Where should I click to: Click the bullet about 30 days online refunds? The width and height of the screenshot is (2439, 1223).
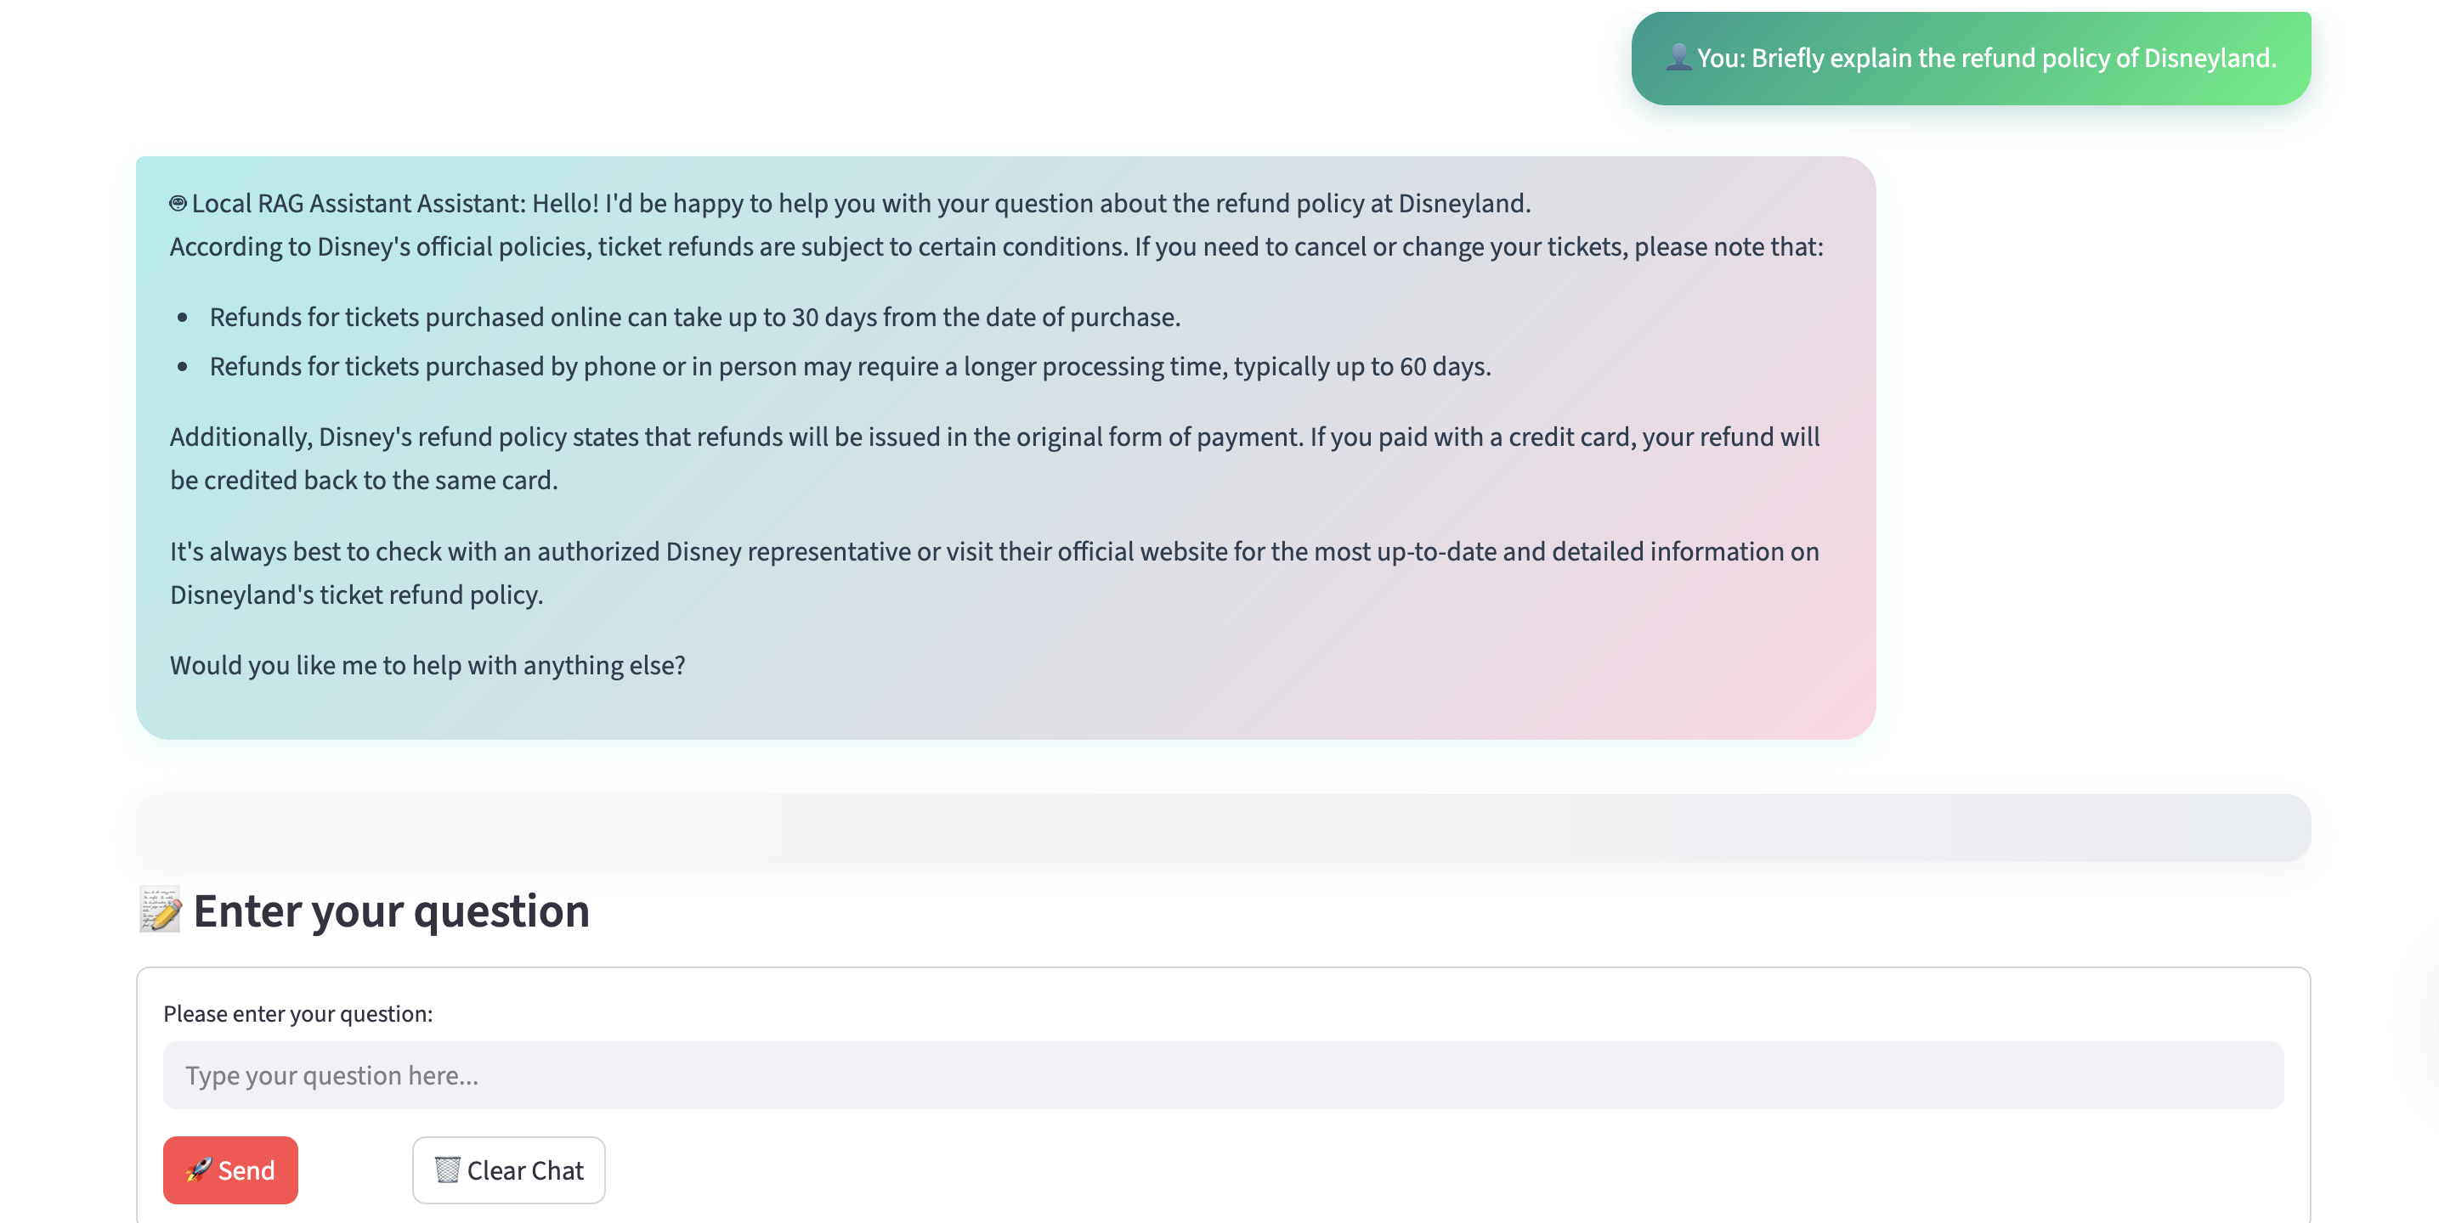click(694, 317)
